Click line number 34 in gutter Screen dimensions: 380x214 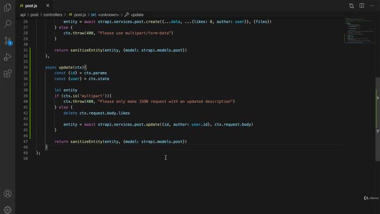point(26,67)
